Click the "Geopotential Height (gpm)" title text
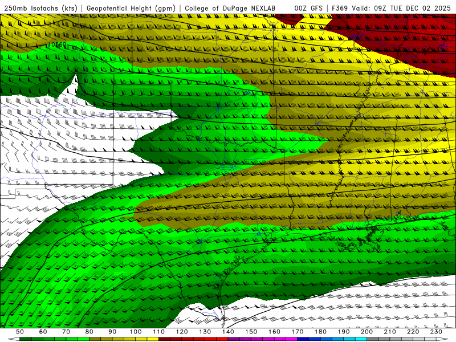 coord(131,8)
